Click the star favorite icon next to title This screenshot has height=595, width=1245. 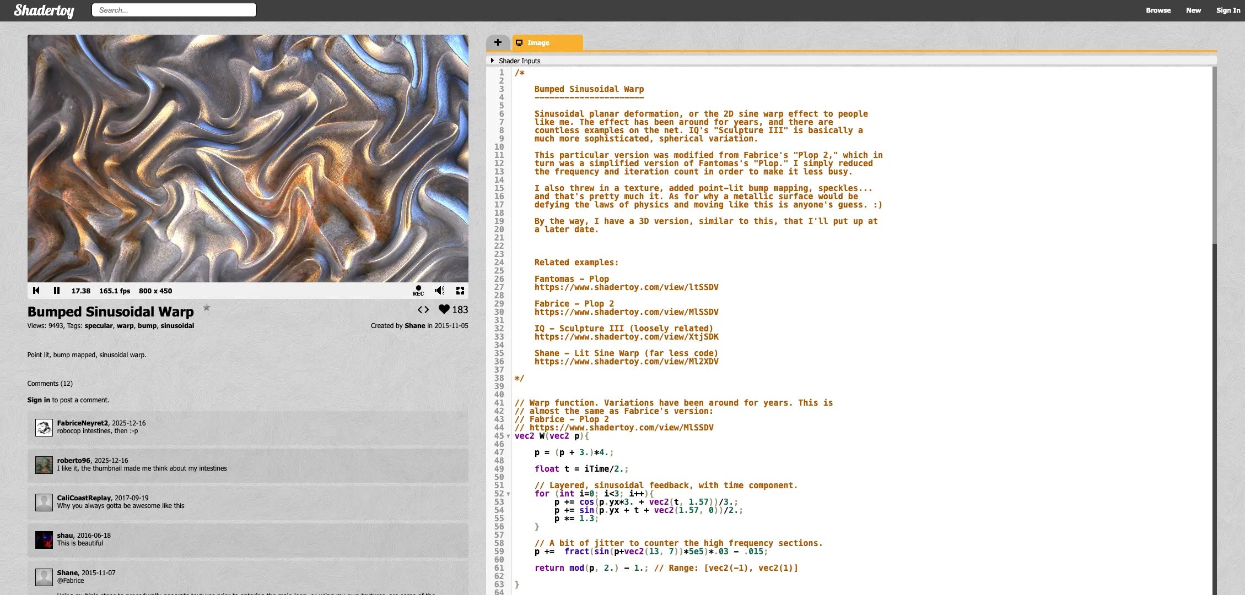click(207, 308)
